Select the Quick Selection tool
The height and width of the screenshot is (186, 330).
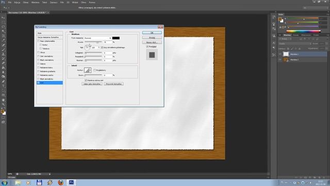click(3, 32)
